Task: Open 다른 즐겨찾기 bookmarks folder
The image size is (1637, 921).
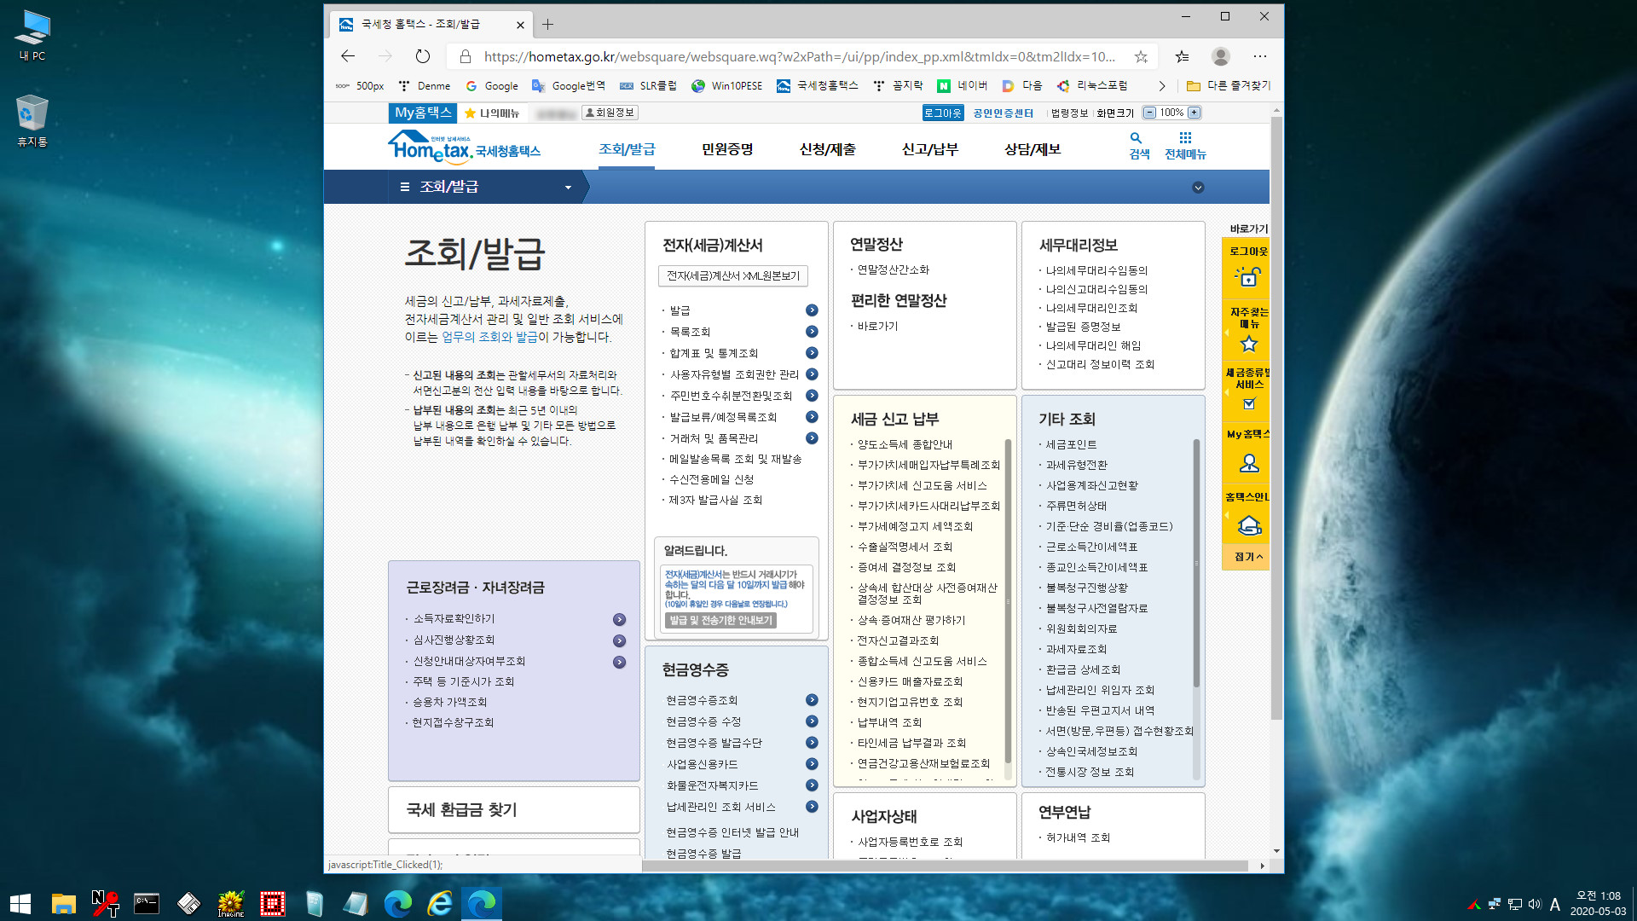Action: click(1229, 86)
